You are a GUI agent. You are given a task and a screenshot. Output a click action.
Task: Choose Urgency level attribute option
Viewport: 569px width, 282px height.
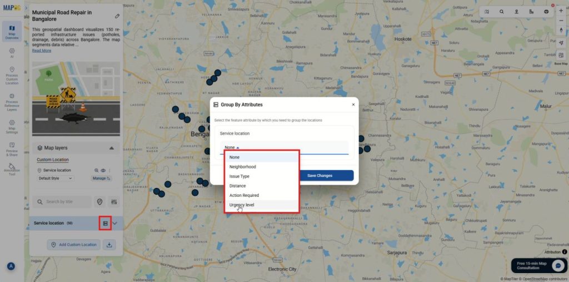(262, 205)
